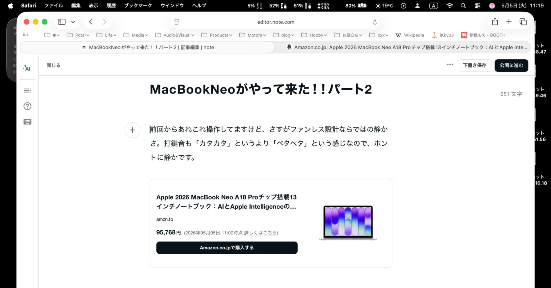Open the 表示 menu
The height and width of the screenshot is (288, 551).
(94, 5)
